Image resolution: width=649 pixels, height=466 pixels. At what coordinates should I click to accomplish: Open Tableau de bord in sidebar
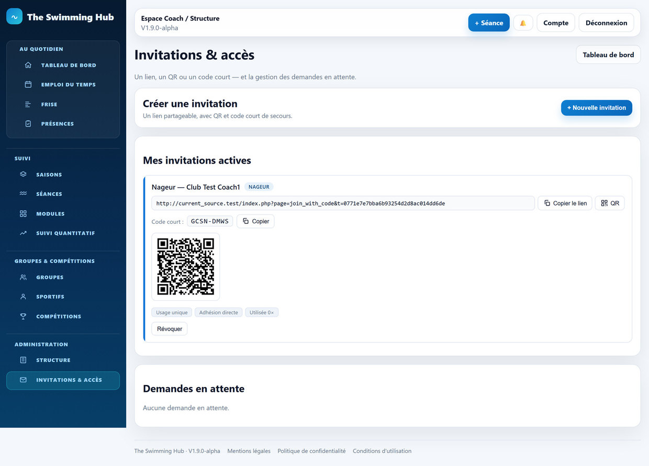click(63, 65)
